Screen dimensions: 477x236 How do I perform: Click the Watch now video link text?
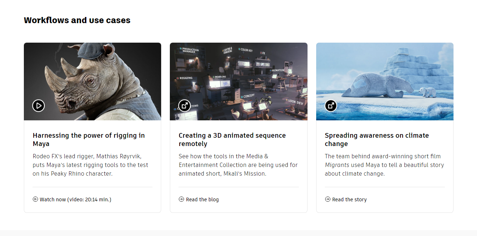[76, 199]
